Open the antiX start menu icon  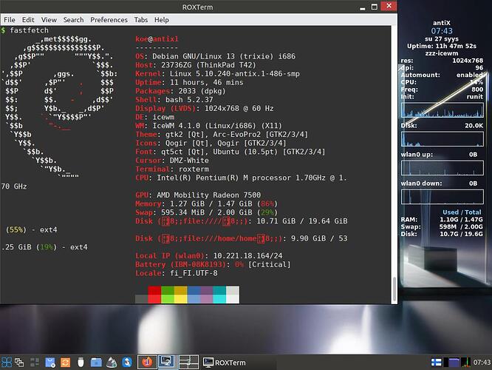point(6,363)
